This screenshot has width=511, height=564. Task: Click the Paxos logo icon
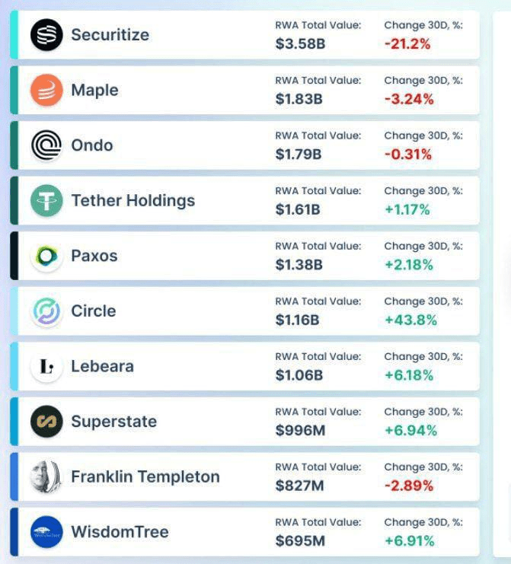[x=46, y=257]
